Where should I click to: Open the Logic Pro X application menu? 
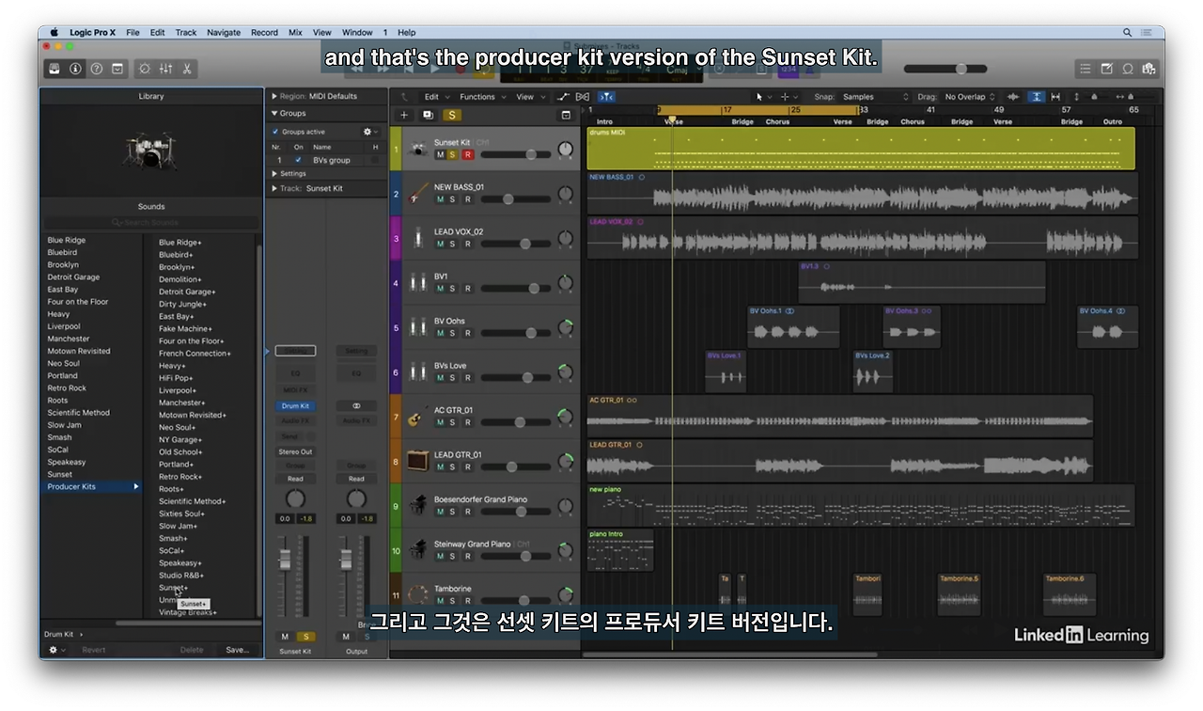[x=92, y=32]
